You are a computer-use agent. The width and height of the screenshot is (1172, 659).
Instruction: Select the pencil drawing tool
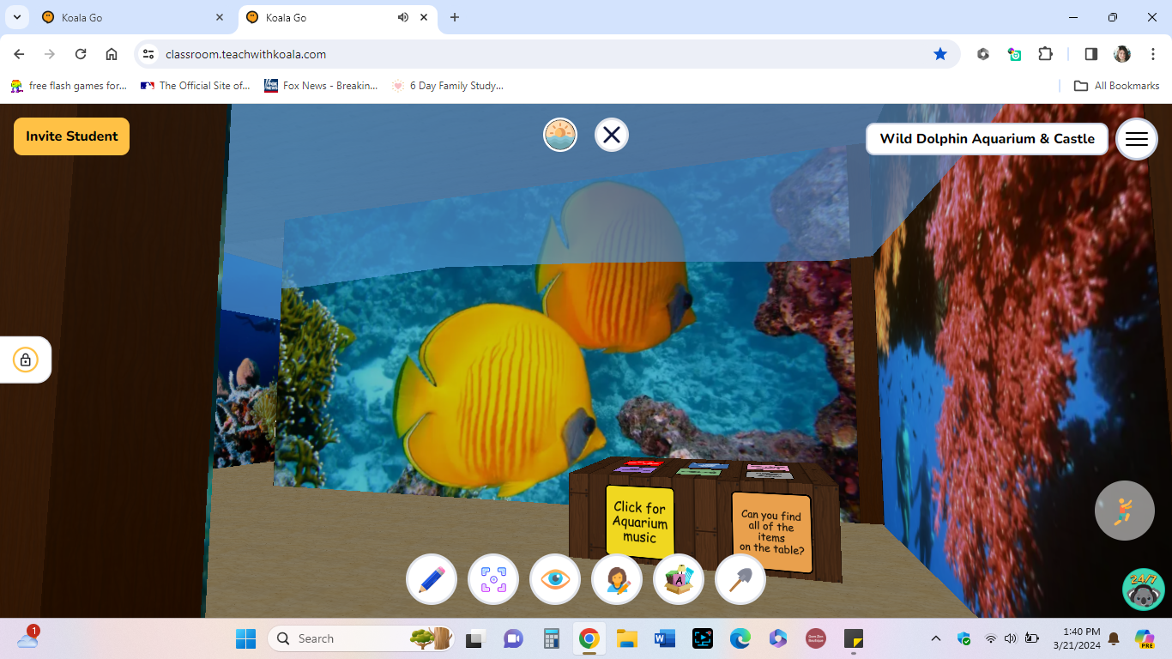[431, 579]
